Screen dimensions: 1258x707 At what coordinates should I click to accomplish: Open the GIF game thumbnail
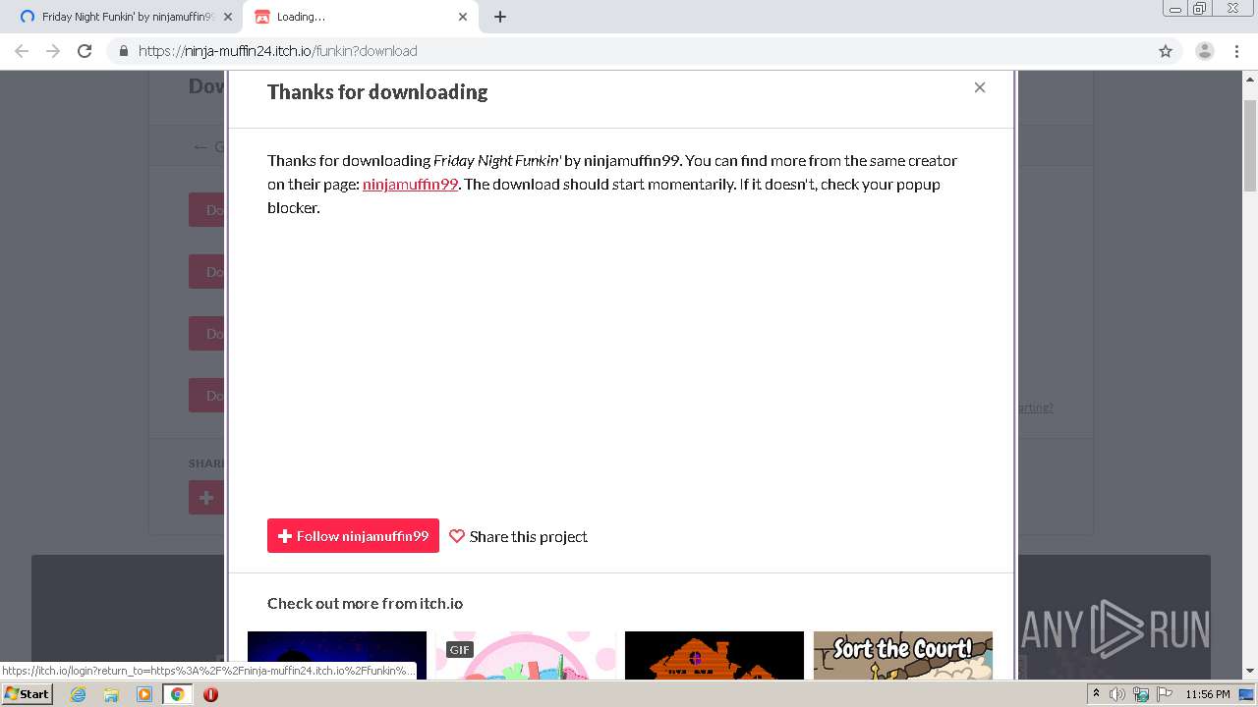pyautogui.click(x=526, y=655)
